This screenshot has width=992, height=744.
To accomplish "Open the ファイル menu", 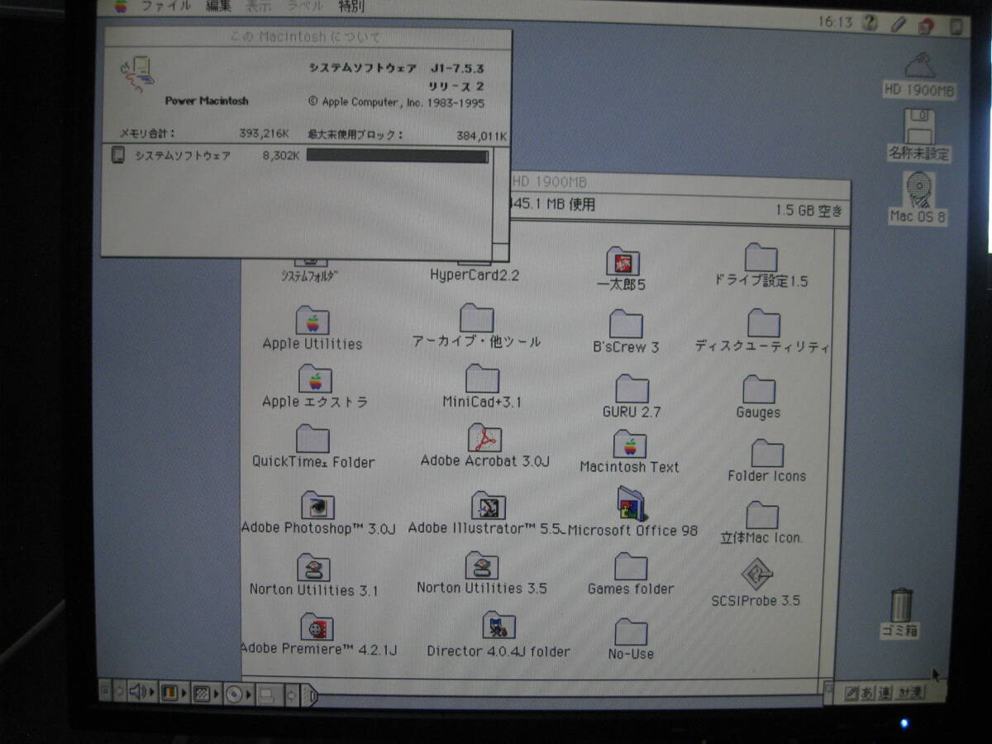I will 165,7.
